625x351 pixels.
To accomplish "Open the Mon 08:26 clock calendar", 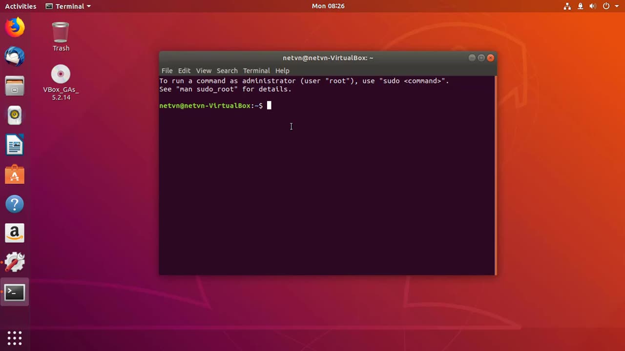I will pos(328,6).
